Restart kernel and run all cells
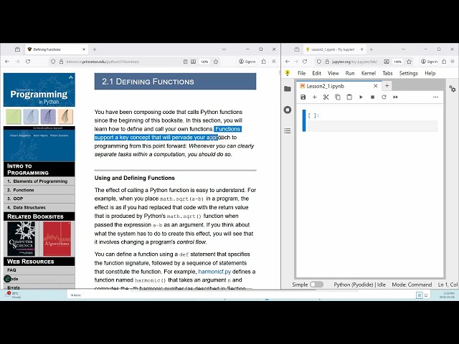This screenshot has width=459, height=344. tap(395, 97)
